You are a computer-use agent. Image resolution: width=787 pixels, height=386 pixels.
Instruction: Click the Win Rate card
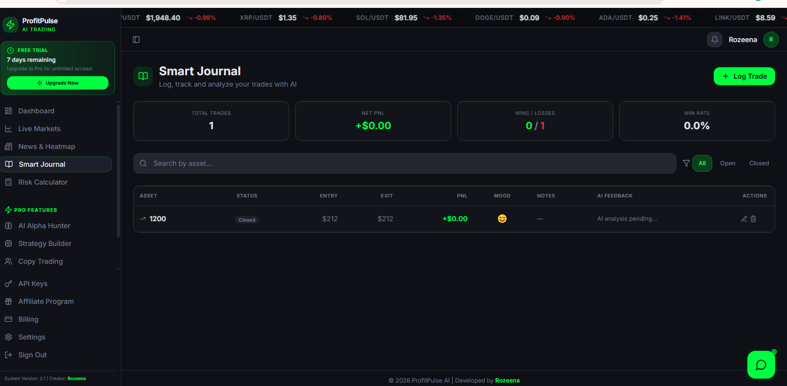(x=697, y=121)
